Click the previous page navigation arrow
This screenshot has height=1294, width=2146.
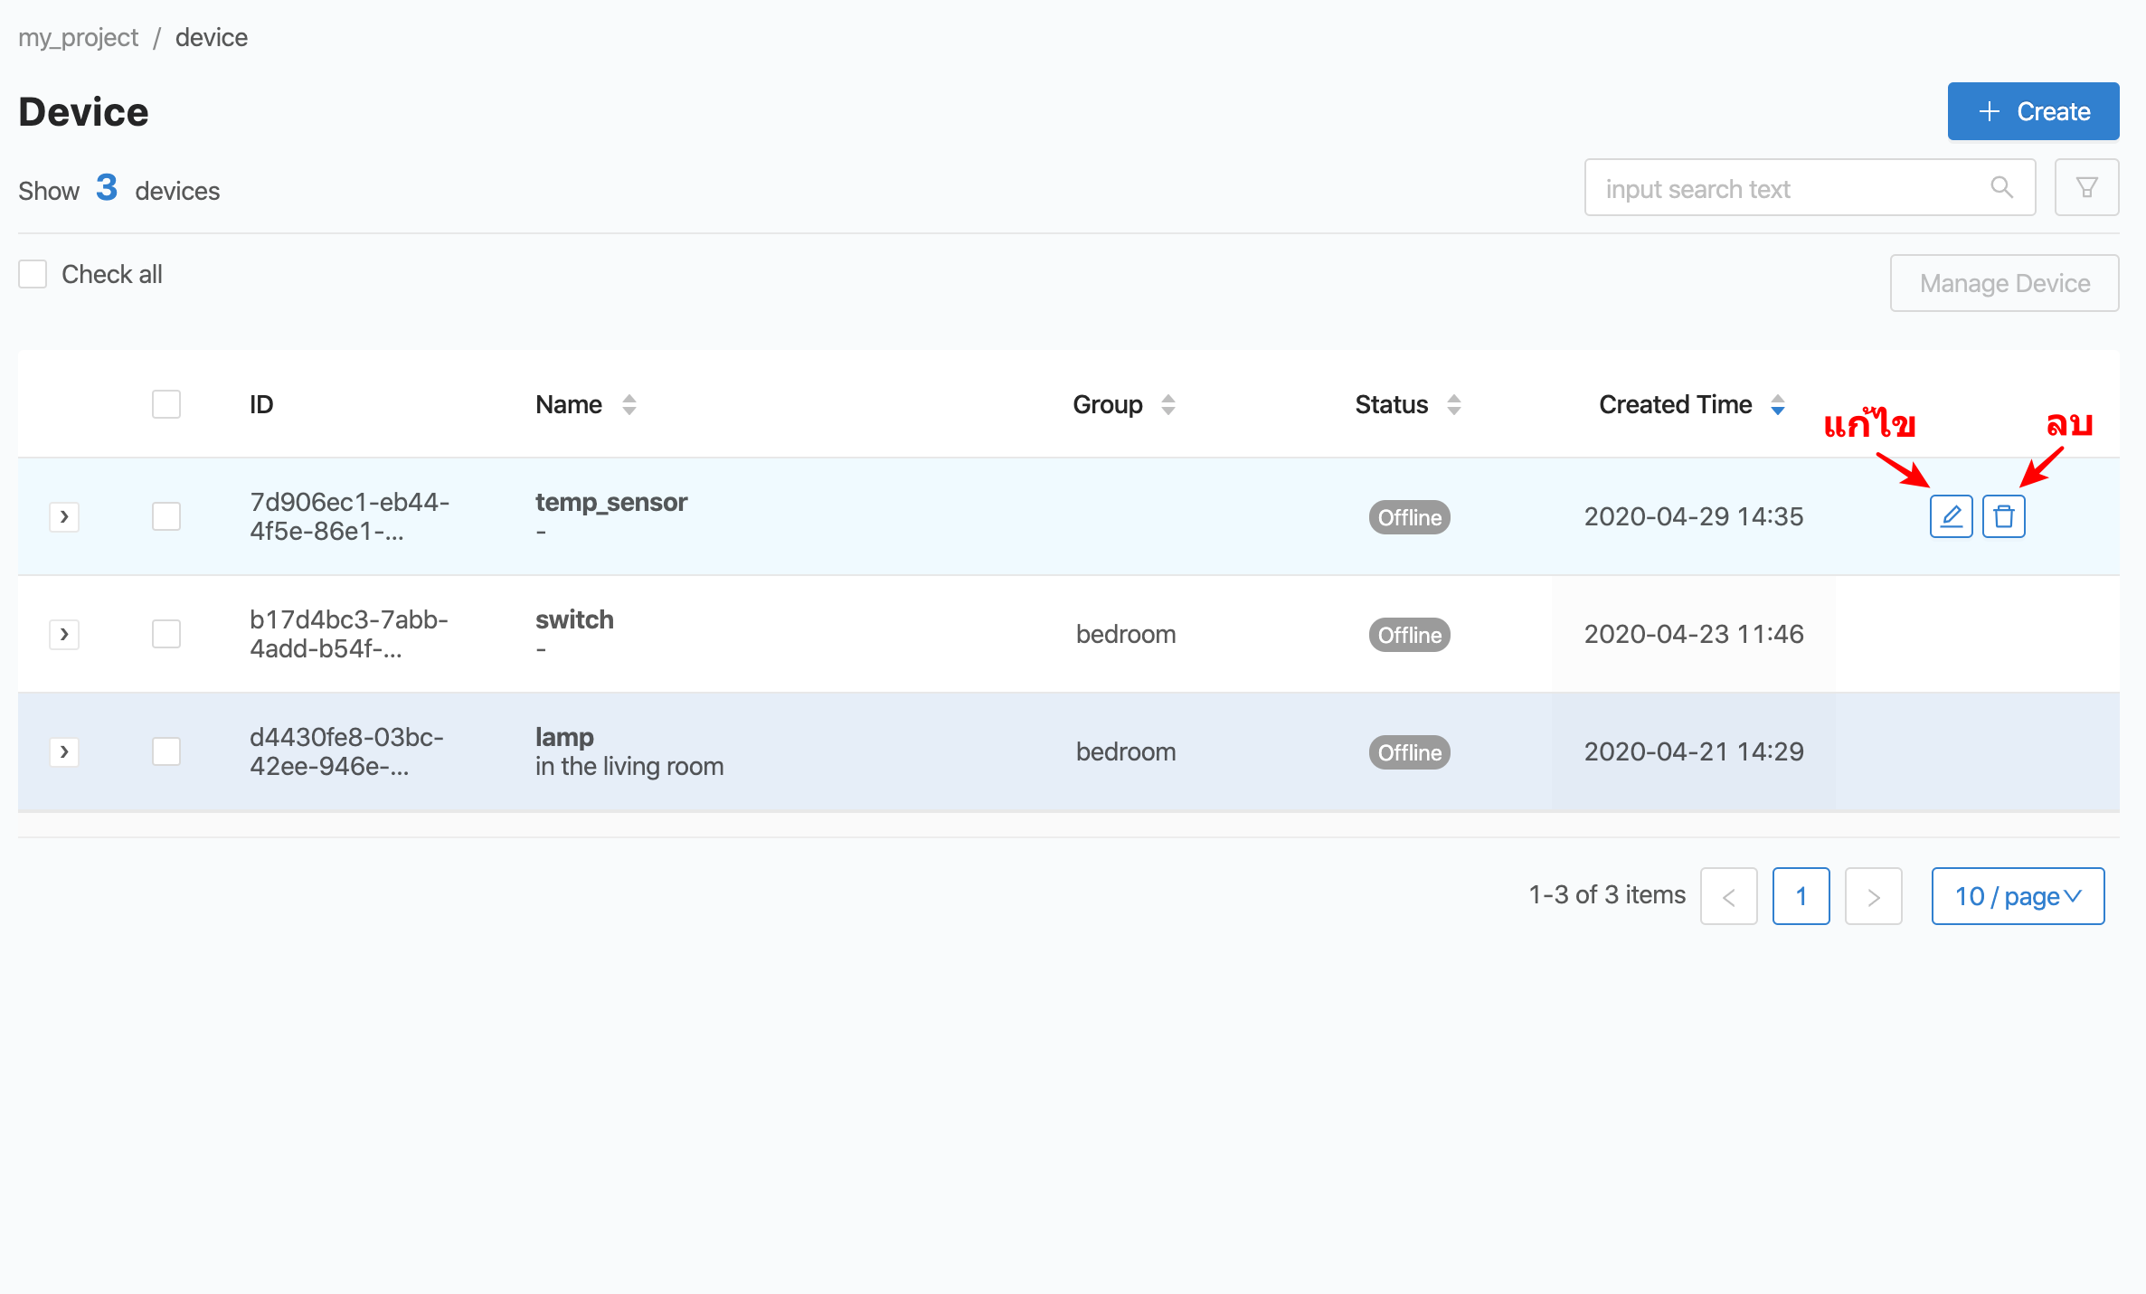pyautogui.click(x=1727, y=895)
